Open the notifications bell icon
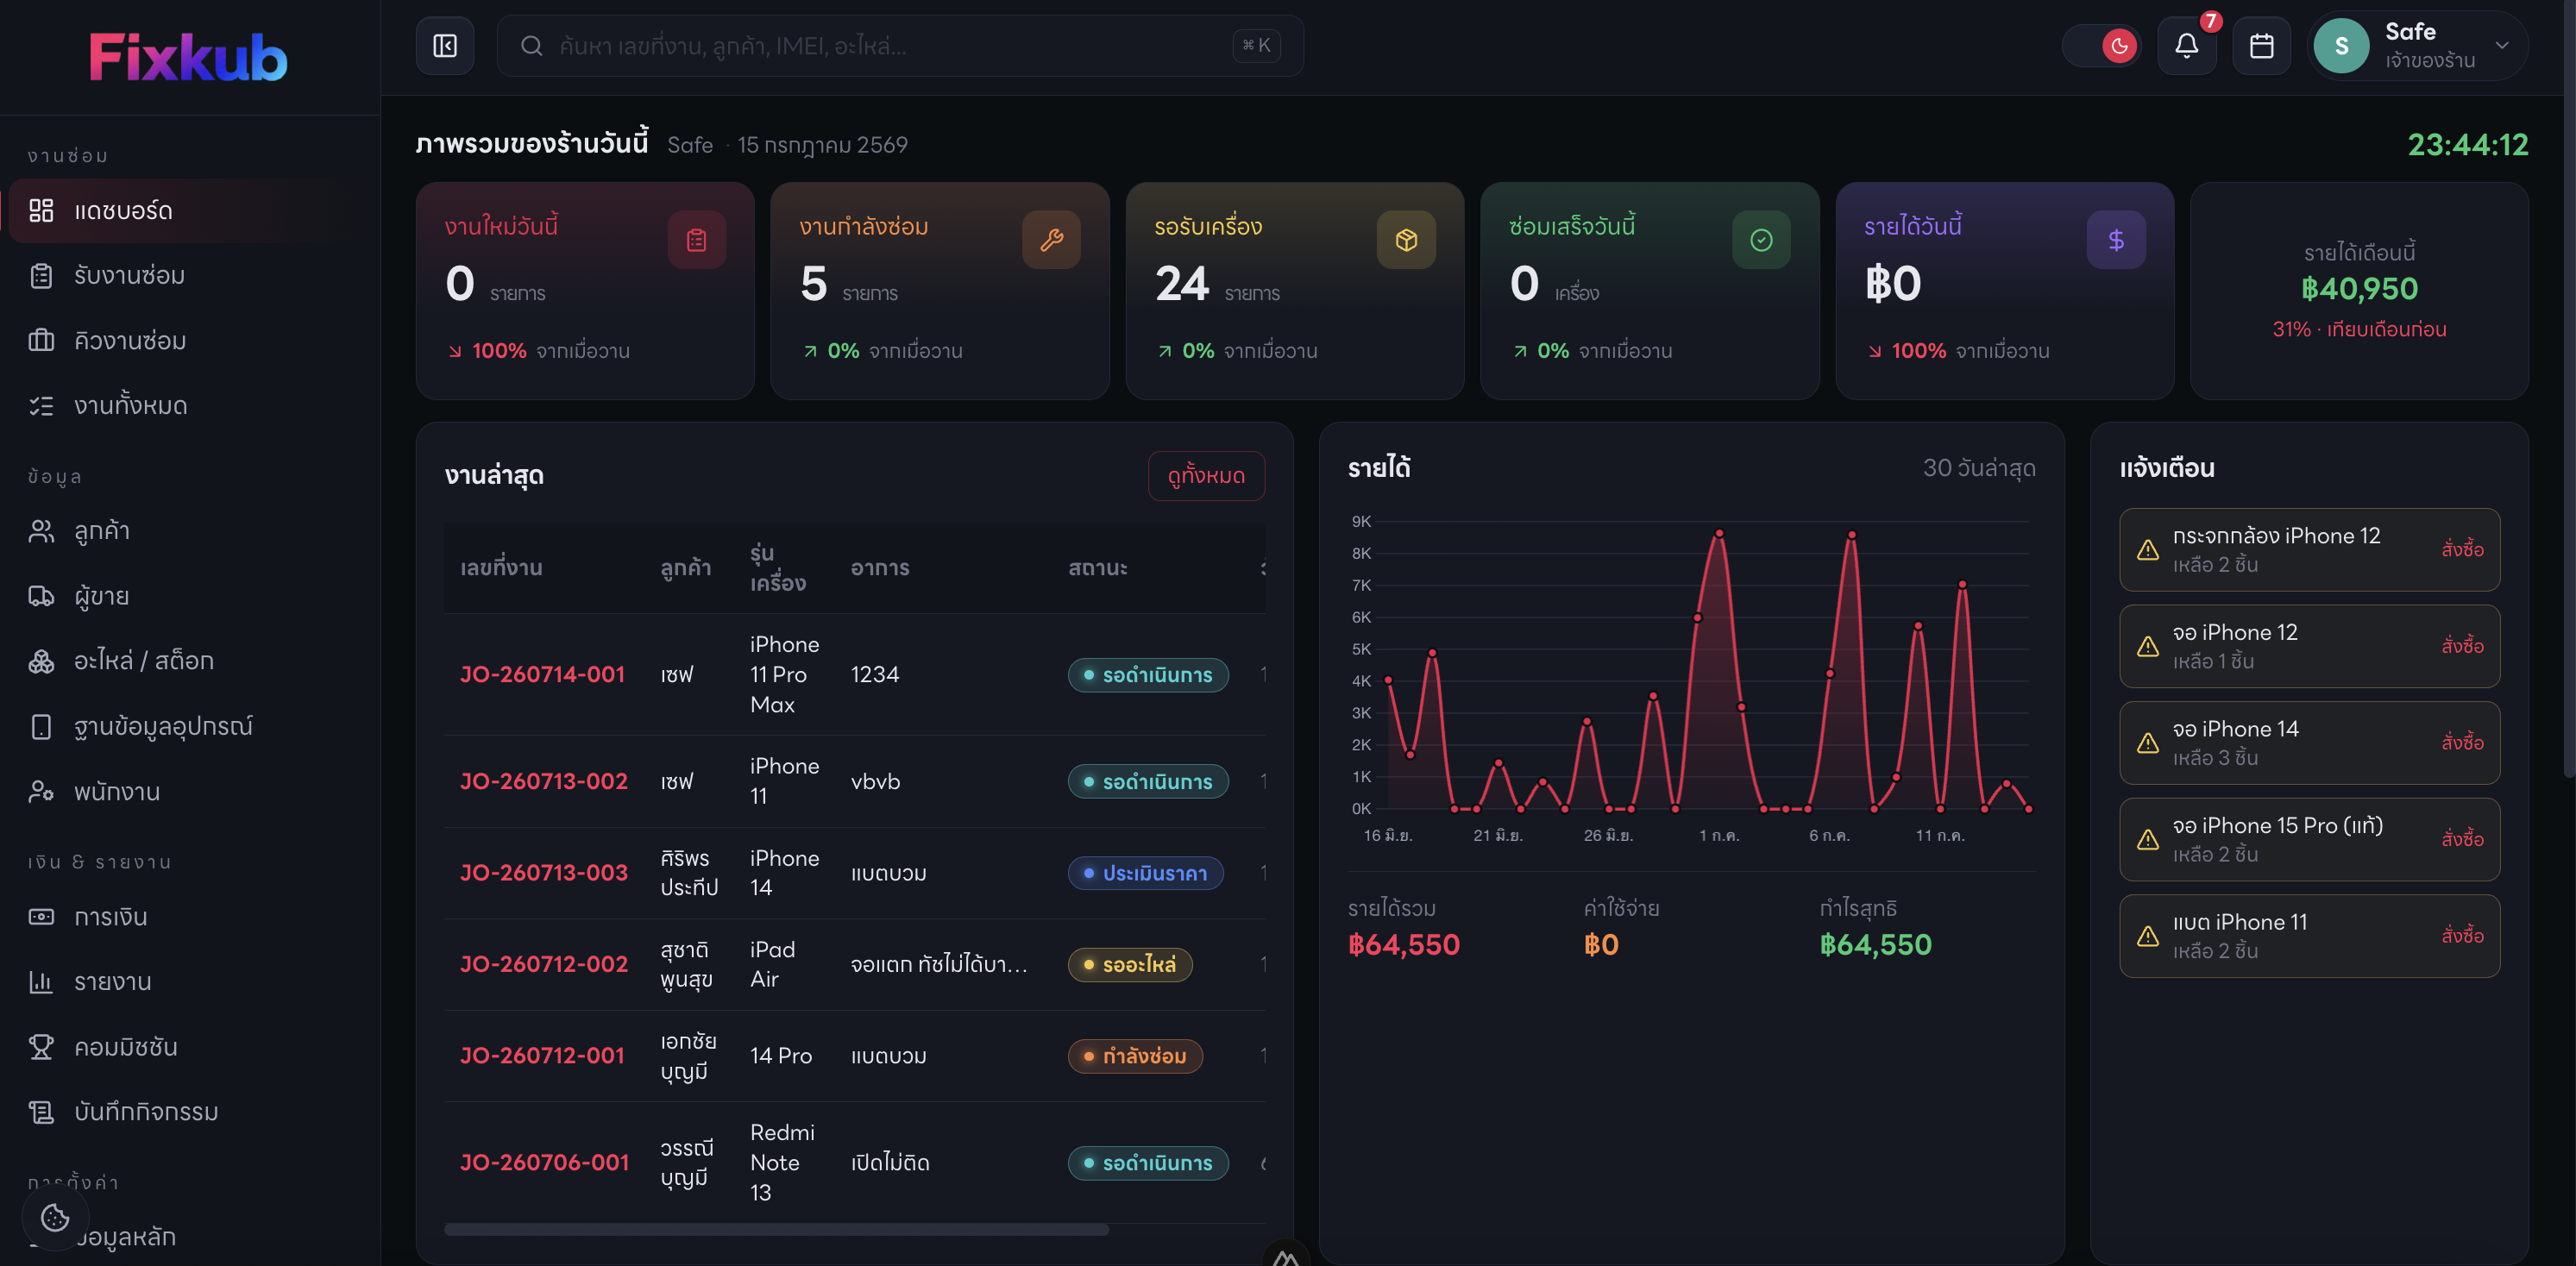2576x1266 pixels. pos(2186,46)
